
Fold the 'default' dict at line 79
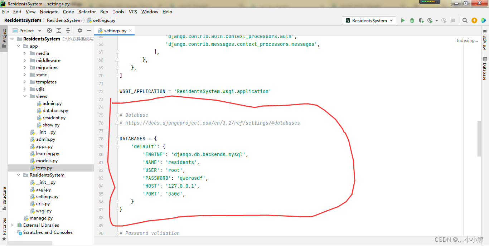117,146
